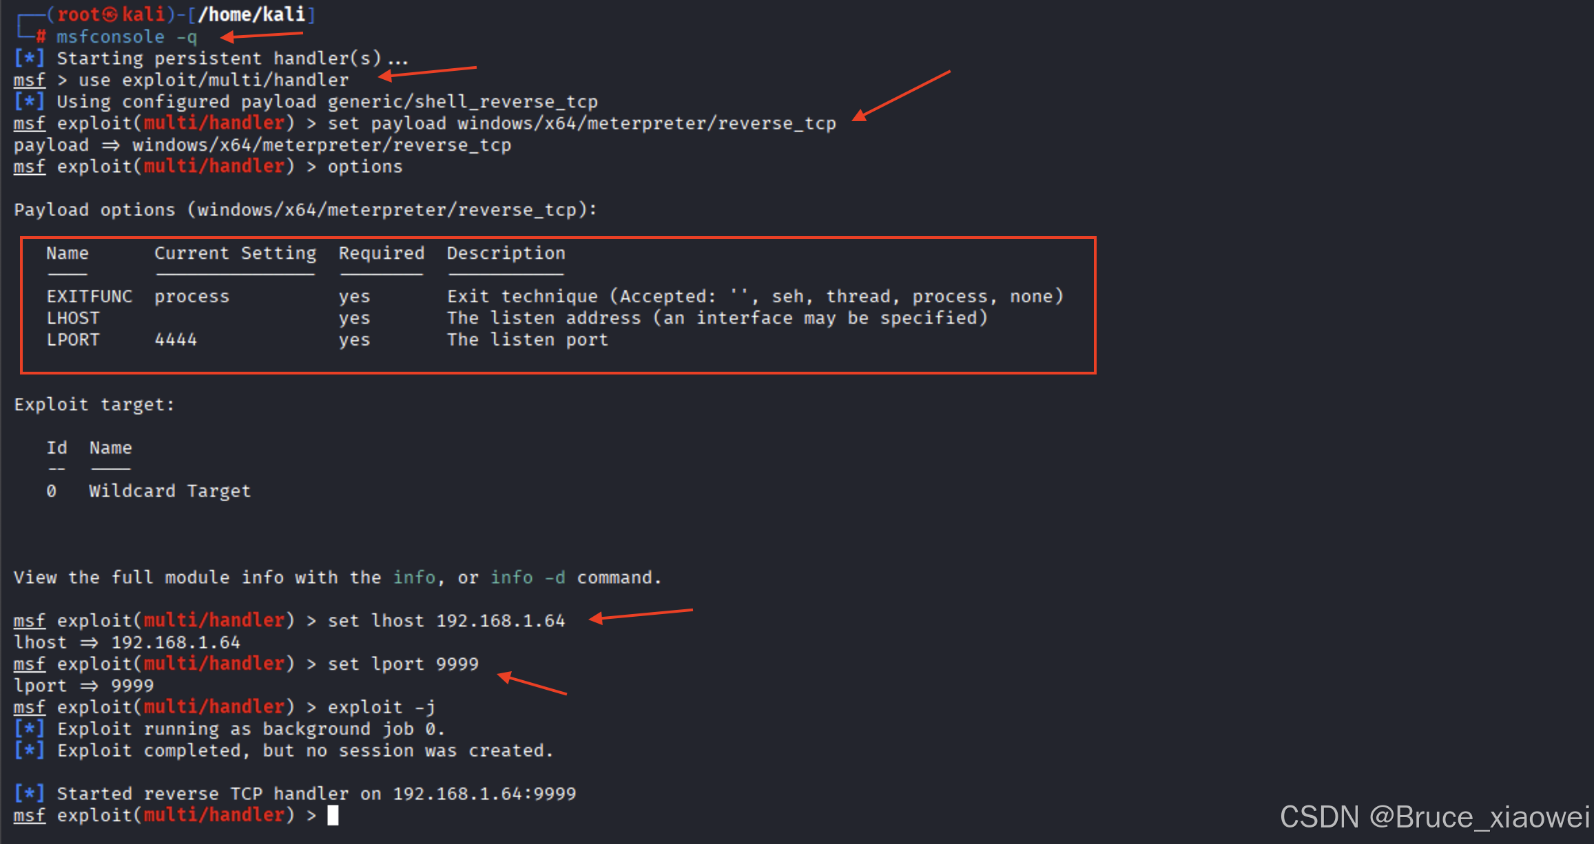Click the underlined 'msf' on use exploit line
1594x844 pixels.
(x=30, y=80)
